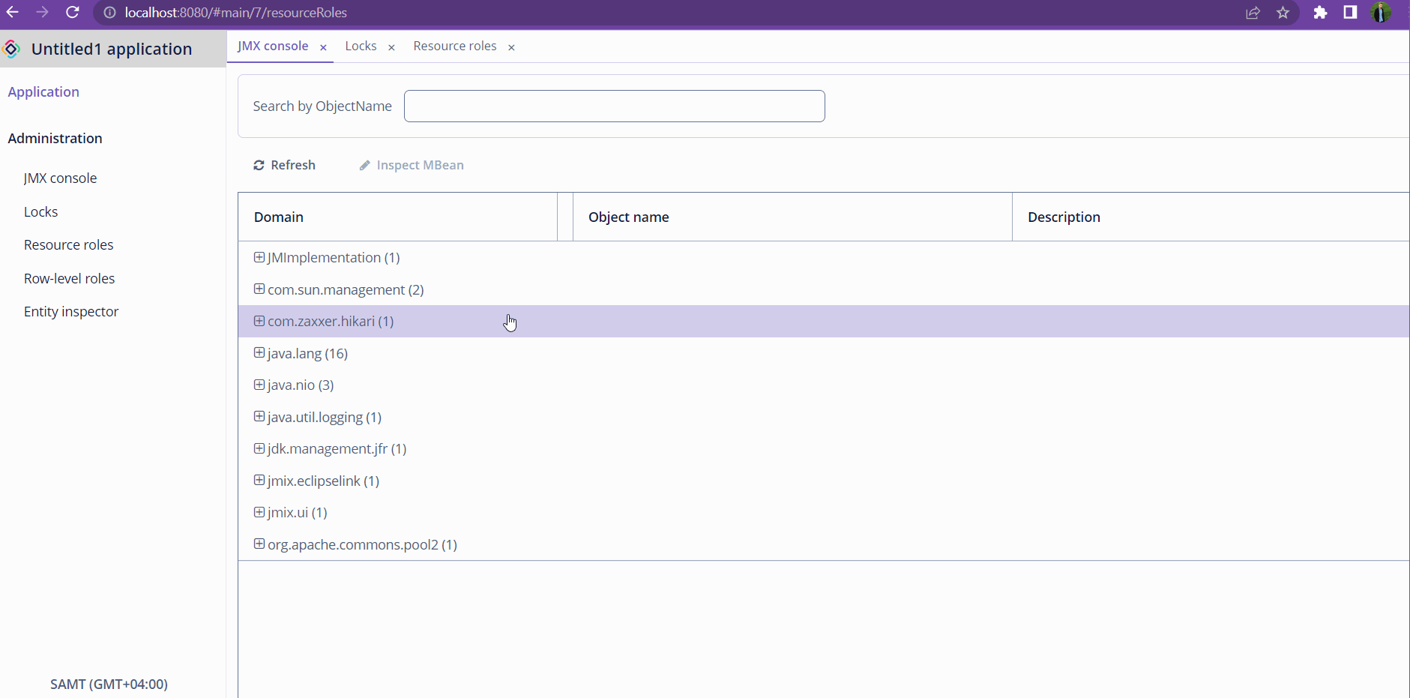
Task: Select the 'java.lang (16)' row text
Action: tap(307, 354)
